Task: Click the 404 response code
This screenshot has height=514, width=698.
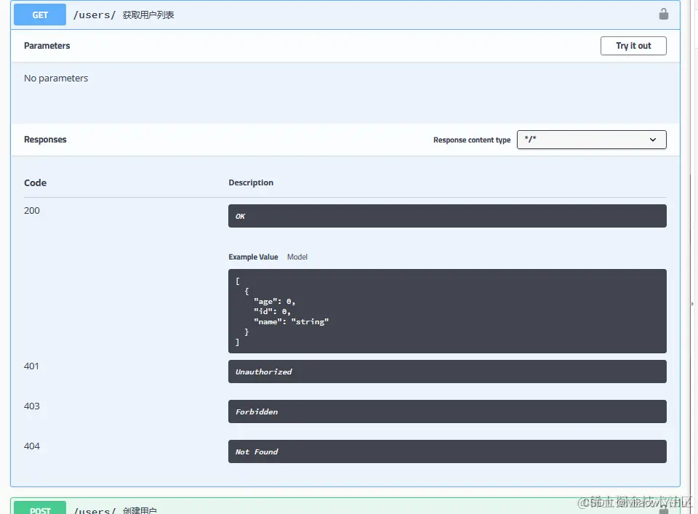Action: pyautogui.click(x=31, y=446)
